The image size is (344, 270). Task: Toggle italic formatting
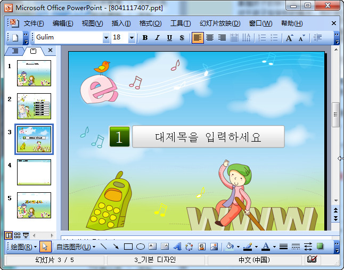(157, 38)
